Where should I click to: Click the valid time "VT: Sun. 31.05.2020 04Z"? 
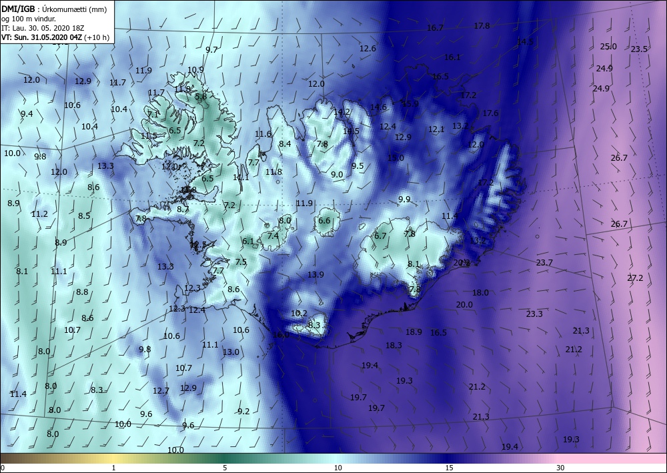tap(41, 37)
